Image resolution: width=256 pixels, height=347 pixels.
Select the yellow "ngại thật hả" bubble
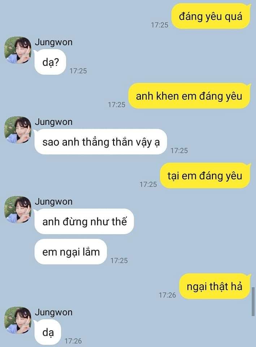coord(215,286)
